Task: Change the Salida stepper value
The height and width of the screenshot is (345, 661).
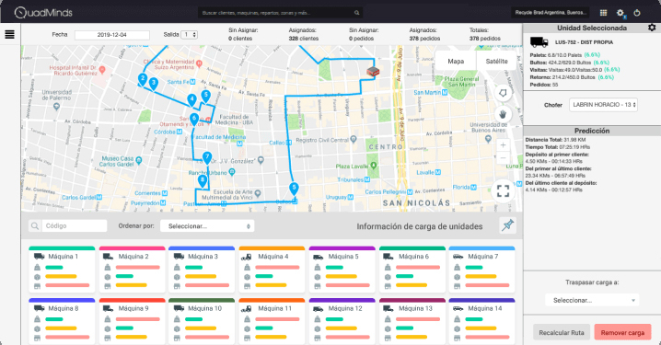Action: (189, 35)
